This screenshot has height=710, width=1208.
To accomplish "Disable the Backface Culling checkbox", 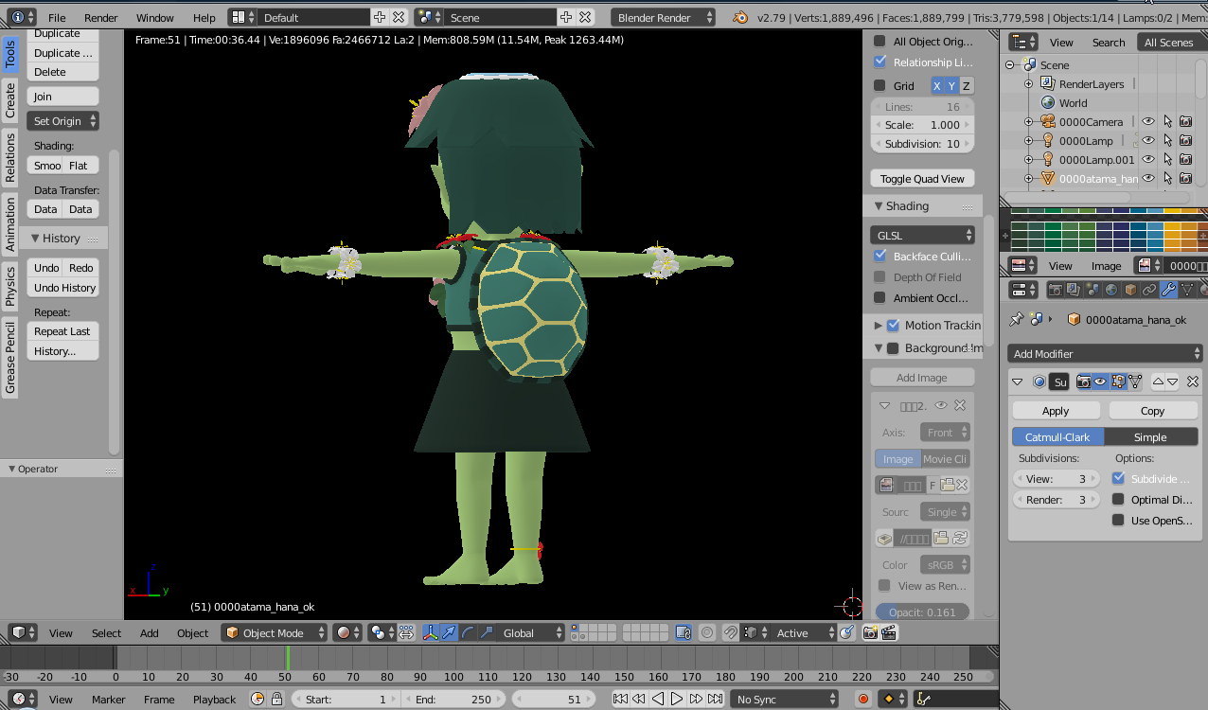I will [879, 257].
